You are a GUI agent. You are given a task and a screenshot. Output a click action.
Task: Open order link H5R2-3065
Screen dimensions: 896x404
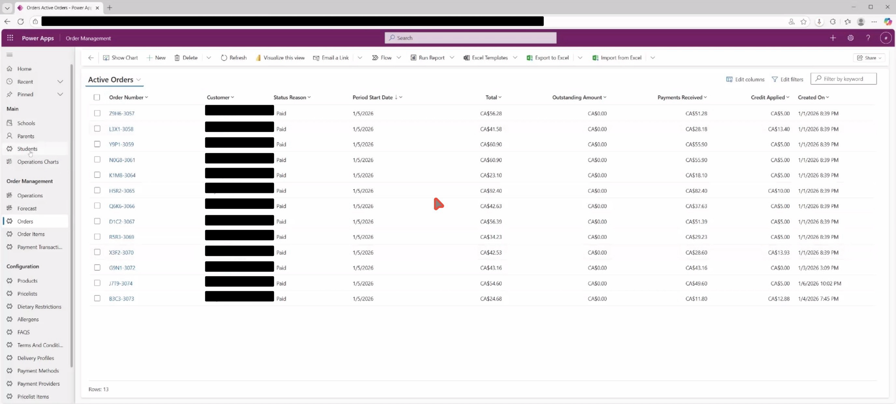point(122,191)
